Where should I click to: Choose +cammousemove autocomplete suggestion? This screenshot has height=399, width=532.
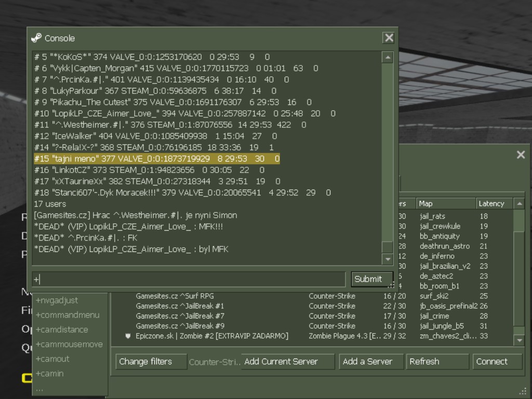(70, 344)
